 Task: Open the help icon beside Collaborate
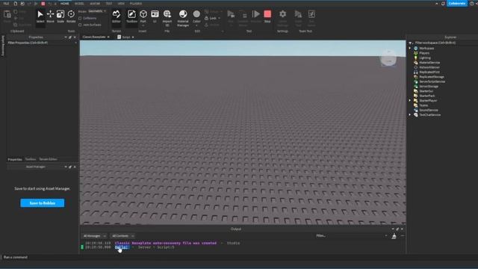tap(472, 4)
